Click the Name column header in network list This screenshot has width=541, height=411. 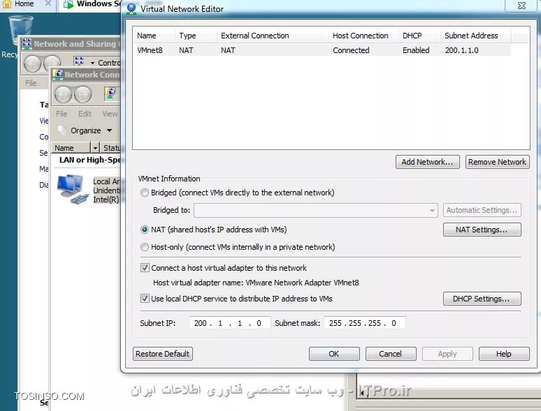[x=154, y=36]
